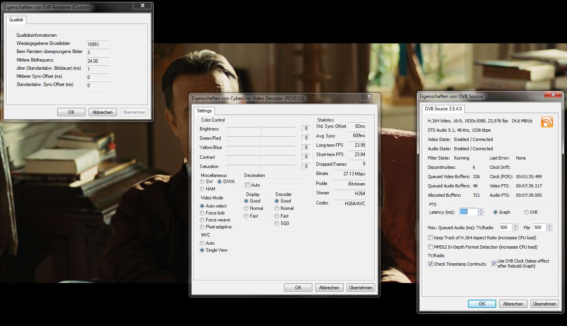This screenshot has height=326, width=567.
Task: Adjust the Brightness slider handle
Action: coord(261,128)
